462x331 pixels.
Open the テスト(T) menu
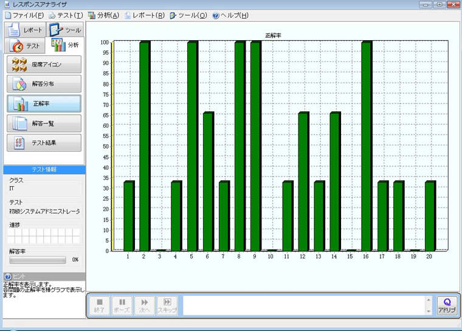pyautogui.click(x=66, y=15)
